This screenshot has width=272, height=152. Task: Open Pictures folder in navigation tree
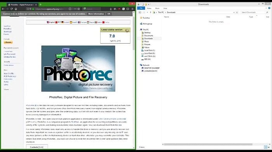146,44
